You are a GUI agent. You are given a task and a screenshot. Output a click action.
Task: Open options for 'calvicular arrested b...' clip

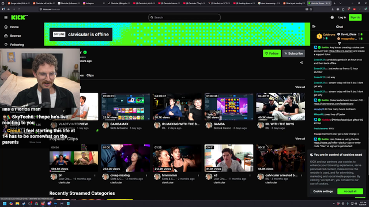click(x=302, y=175)
